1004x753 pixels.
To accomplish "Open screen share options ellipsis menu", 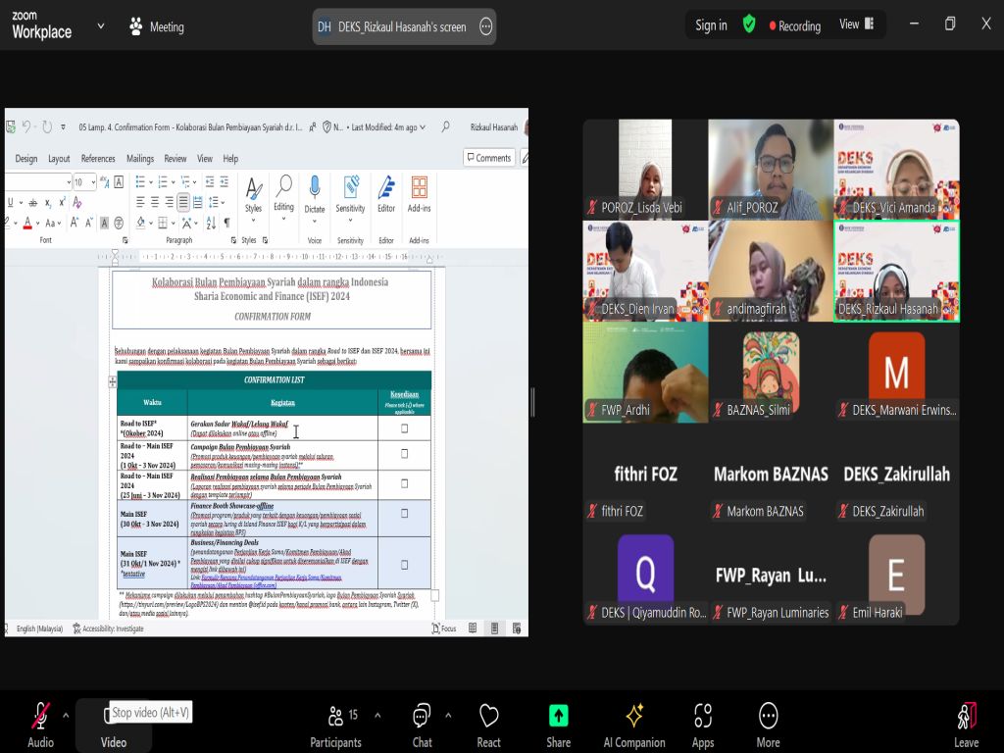I will coord(485,27).
